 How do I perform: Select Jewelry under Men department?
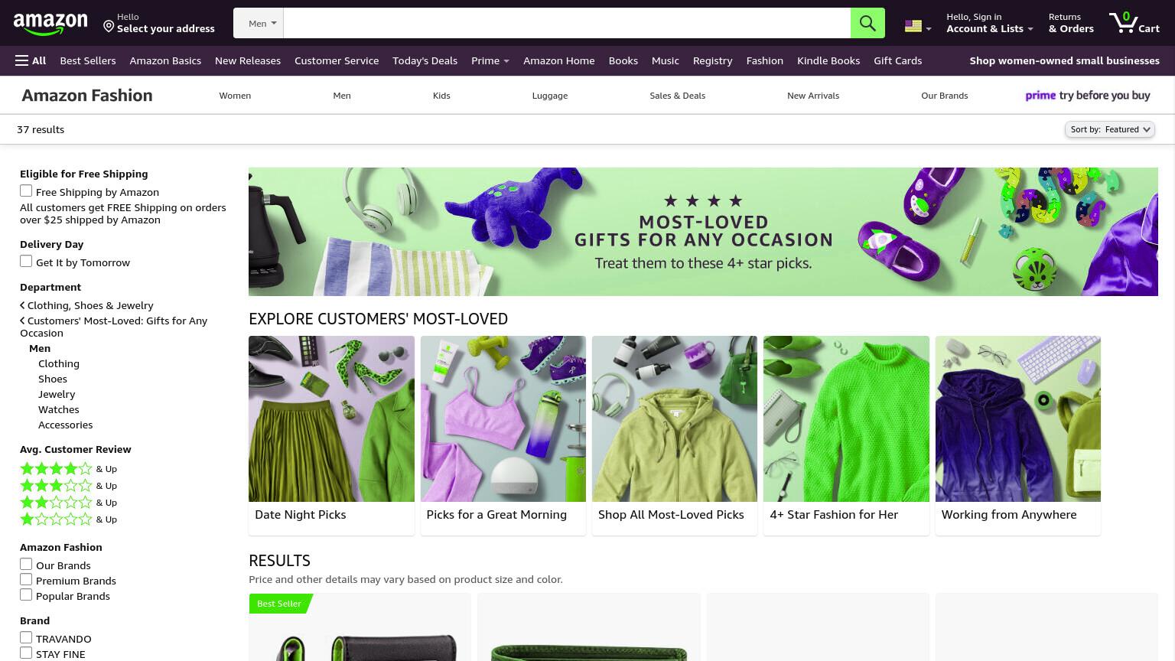57,394
